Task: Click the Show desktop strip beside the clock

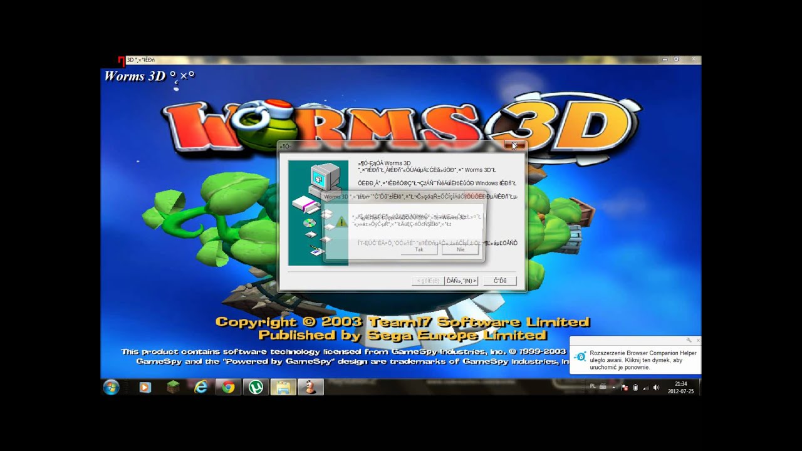Action: click(699, 387)
